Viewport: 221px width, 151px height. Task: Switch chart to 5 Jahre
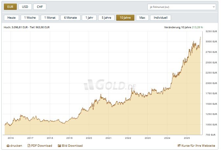(106, 18)
